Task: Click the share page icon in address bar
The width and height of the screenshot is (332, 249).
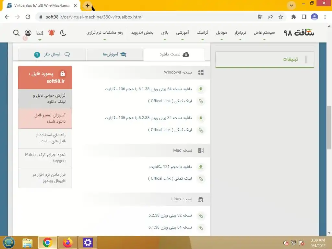Action: click(x=270, y=17)
